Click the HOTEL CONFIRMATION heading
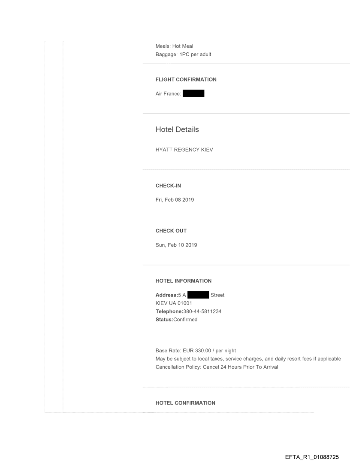Image resolution: width=350 pixels, height=461 pixels. (185, 403)
